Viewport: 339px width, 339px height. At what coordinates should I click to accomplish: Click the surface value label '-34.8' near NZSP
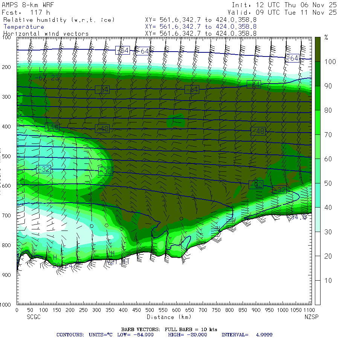[296, 217]
